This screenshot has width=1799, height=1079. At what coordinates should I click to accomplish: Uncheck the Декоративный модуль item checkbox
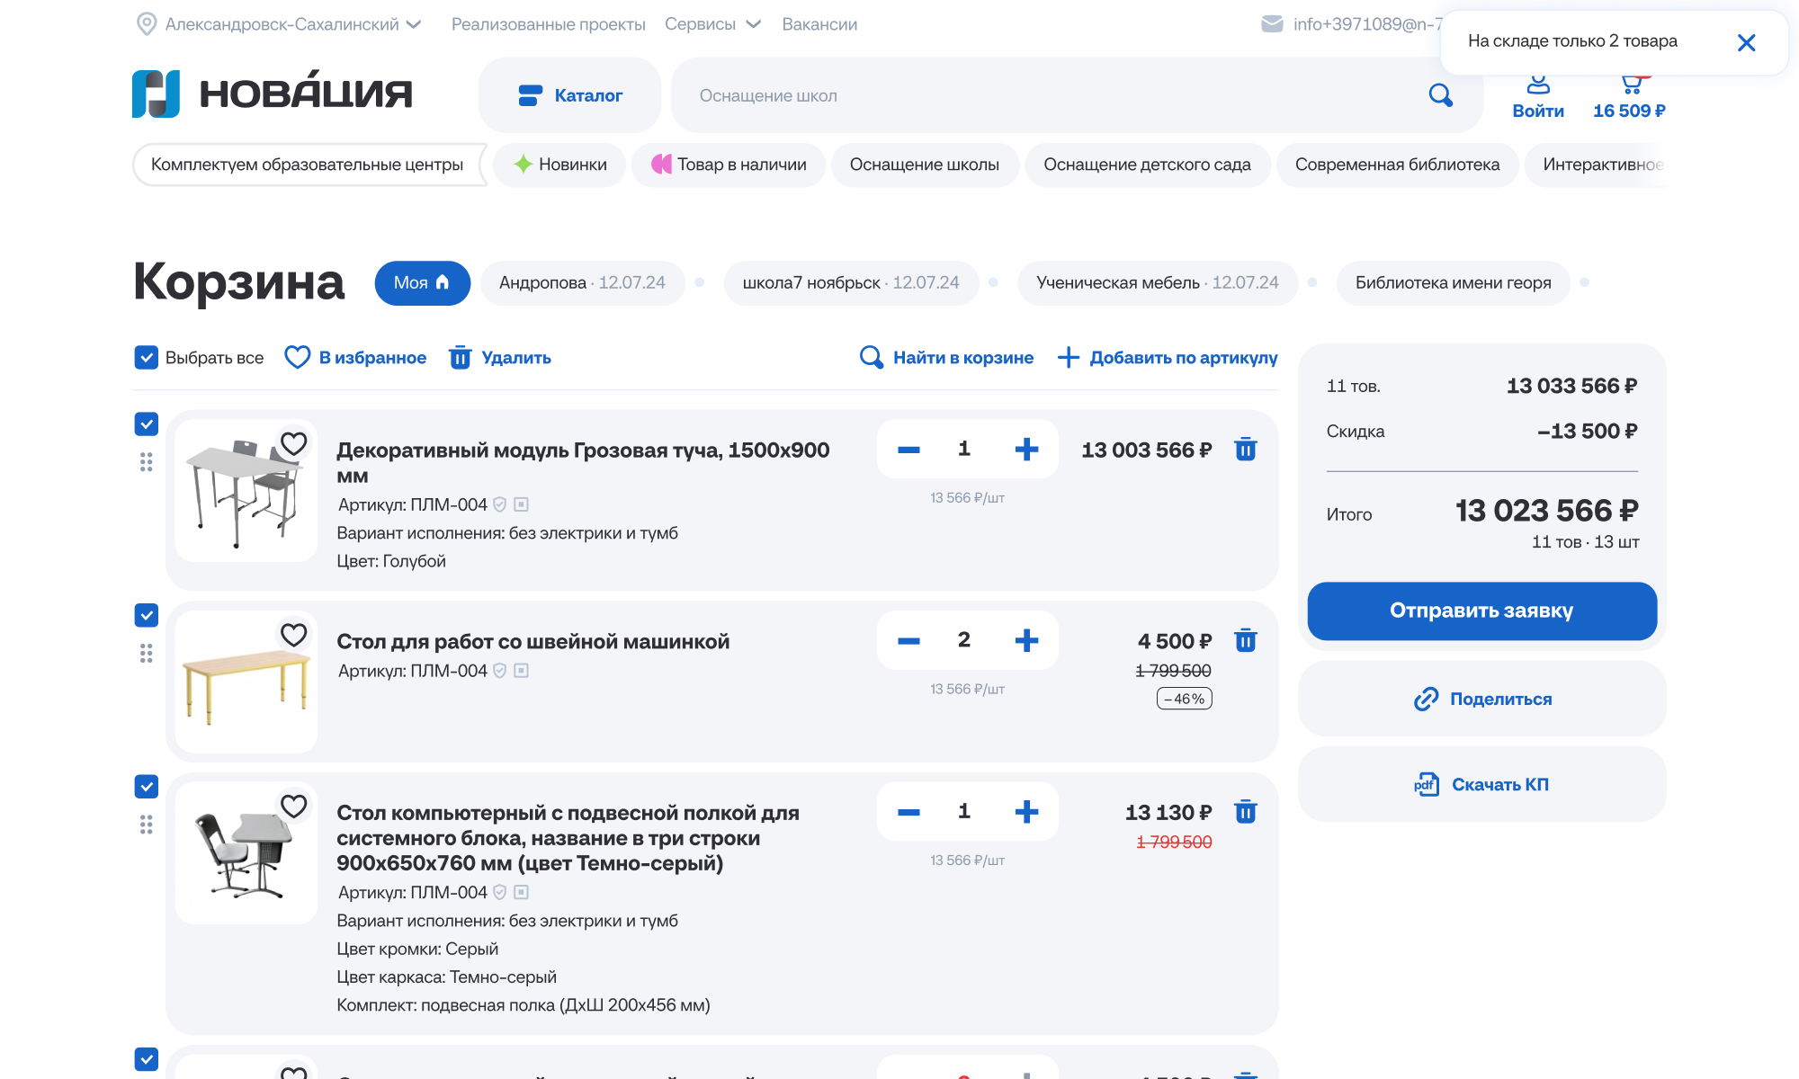tap(146, 424)
